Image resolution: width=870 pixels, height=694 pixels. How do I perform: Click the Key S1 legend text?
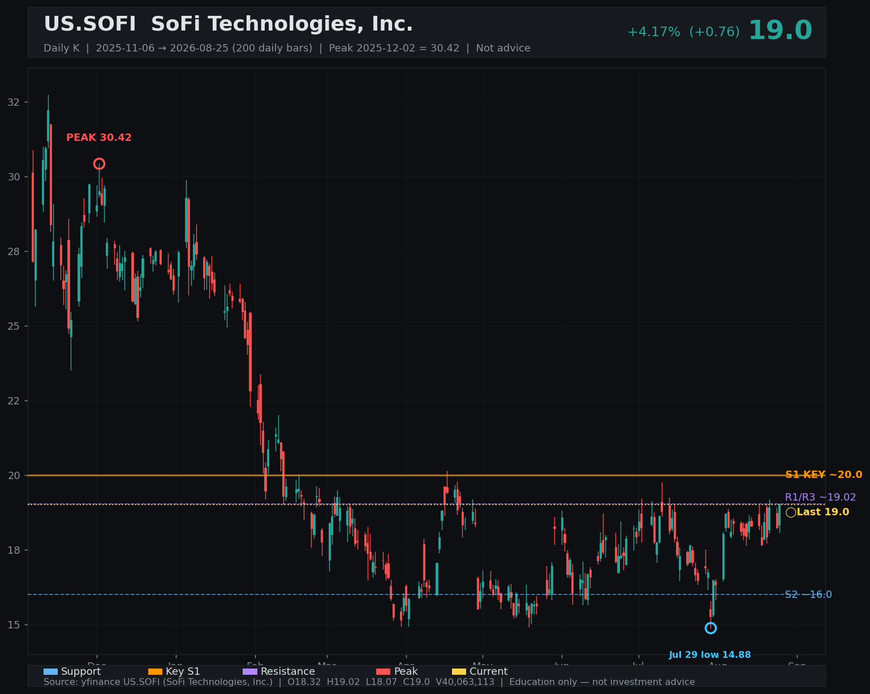(183, 672)
